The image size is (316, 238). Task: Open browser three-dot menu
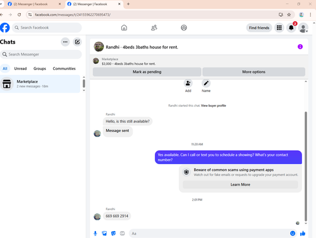pos(310,15)
